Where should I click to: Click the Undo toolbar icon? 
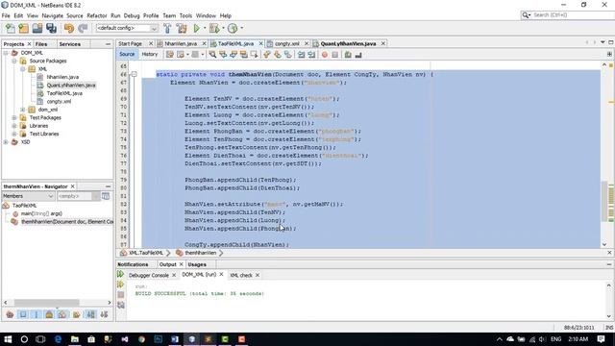69,28
